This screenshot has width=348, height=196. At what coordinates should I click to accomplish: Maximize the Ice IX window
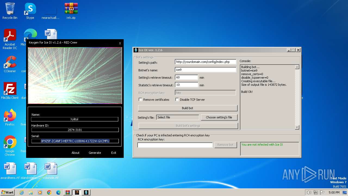(x=293, y=50)
